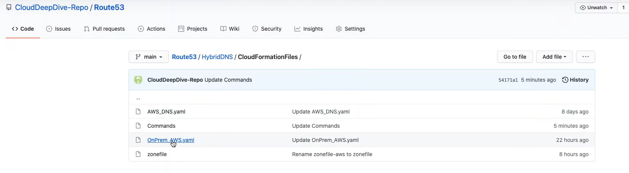Open the main branch dropdown
Screen dimensions: 629x173
(149, 57)
